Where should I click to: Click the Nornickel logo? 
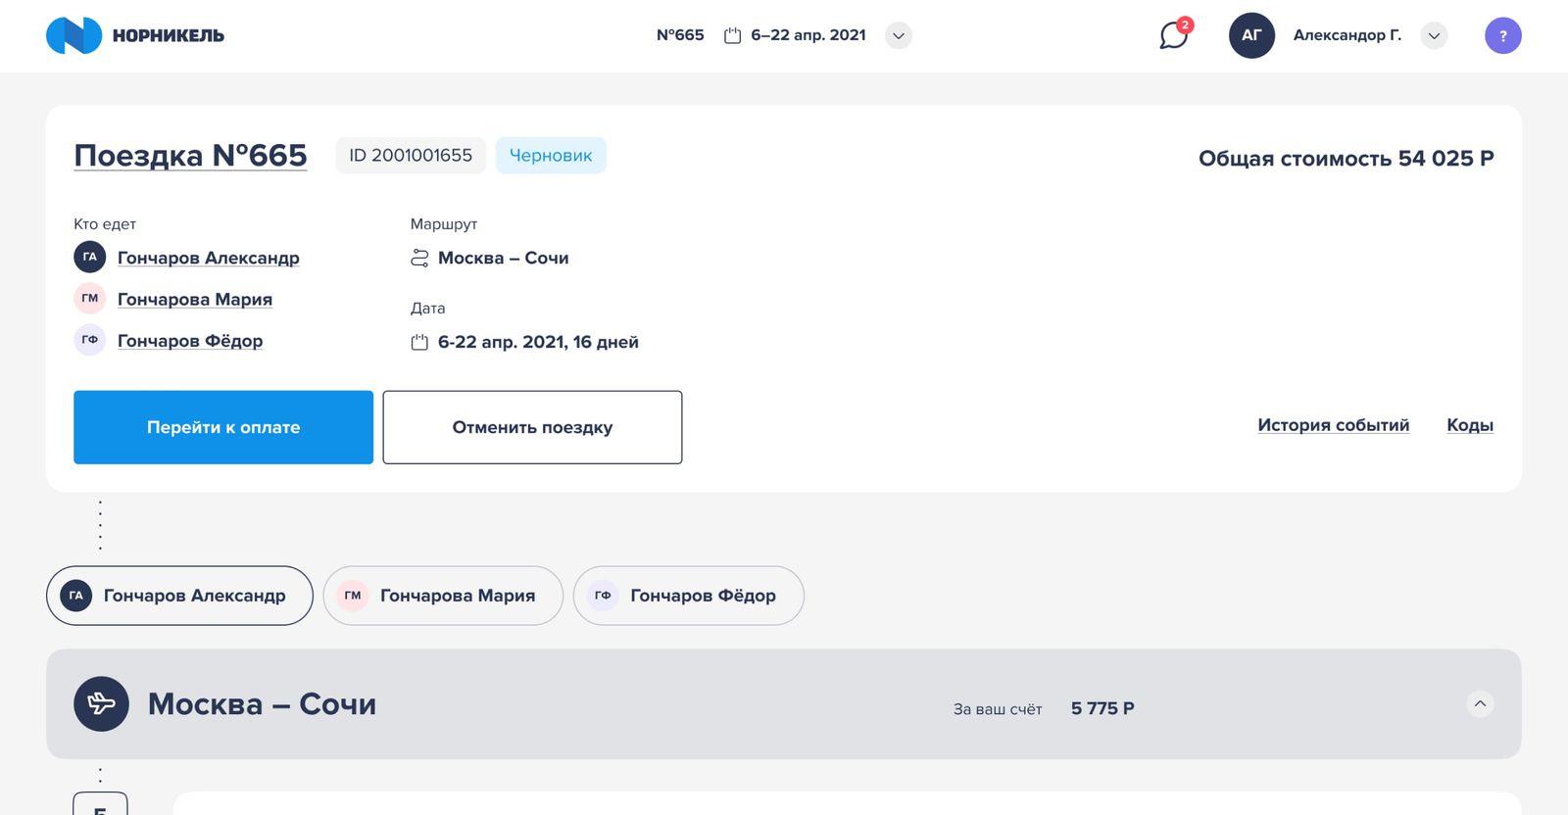pyautogui.click(x=134, y=35)
